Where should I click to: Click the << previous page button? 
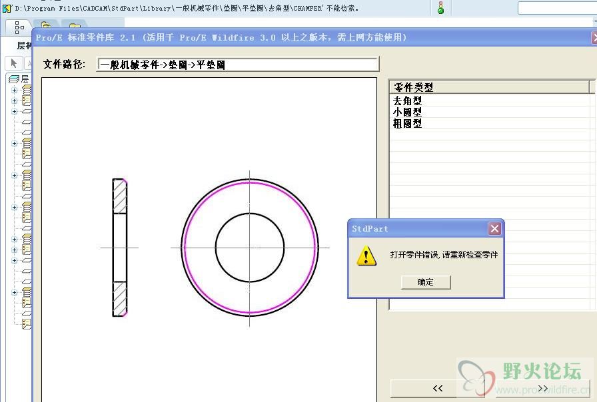(438, 388)
